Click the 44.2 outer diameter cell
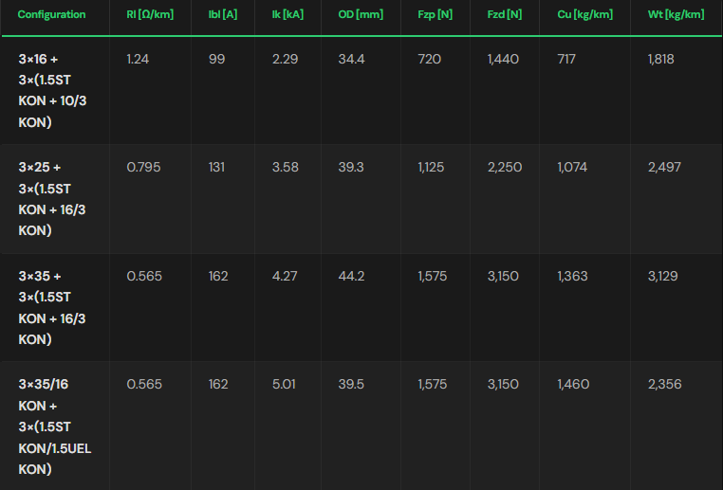The height and width of the screenshot is (490, 723). tap(351, 276)
